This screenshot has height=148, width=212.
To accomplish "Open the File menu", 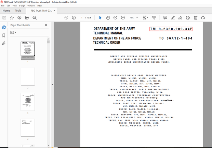I will point(3,6).
